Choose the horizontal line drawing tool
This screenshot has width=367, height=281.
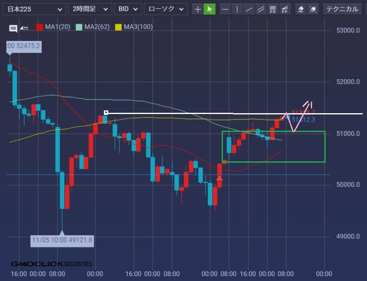tap(225, 9)
